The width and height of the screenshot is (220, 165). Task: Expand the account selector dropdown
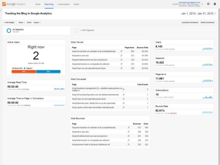tap(203, 4)
